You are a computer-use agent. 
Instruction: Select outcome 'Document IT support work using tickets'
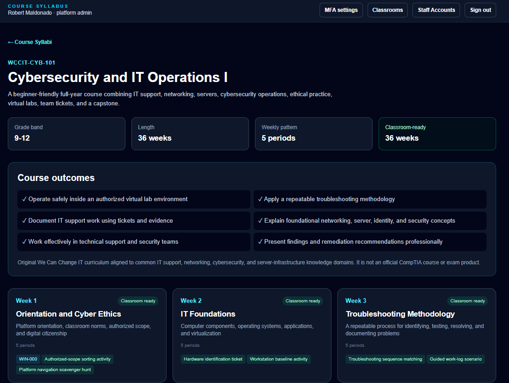pos(134,220)
